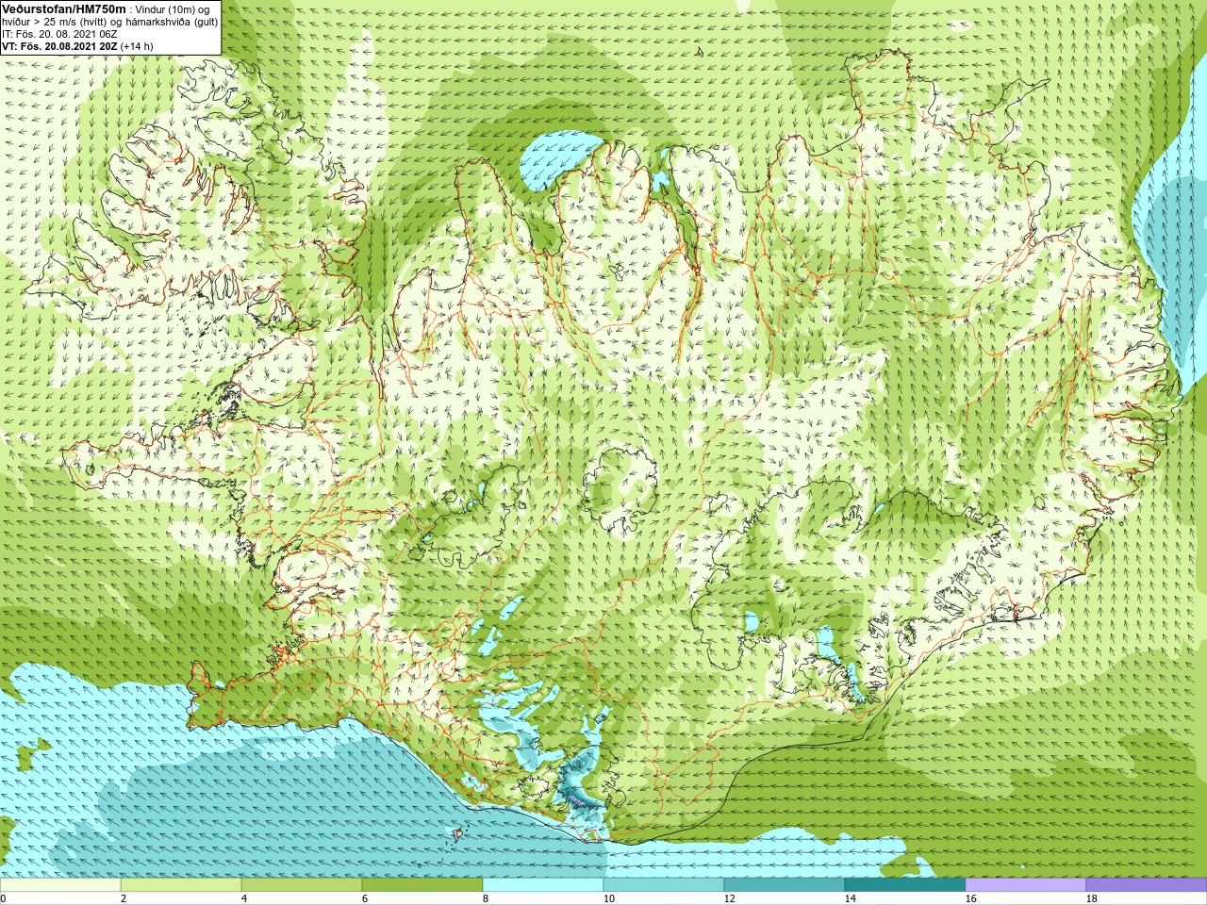
Task: Click the legend scale label '12'
Action: (729, 898)
